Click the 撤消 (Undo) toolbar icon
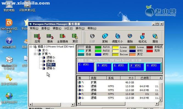Screen dimensions: 183x109 50,38
